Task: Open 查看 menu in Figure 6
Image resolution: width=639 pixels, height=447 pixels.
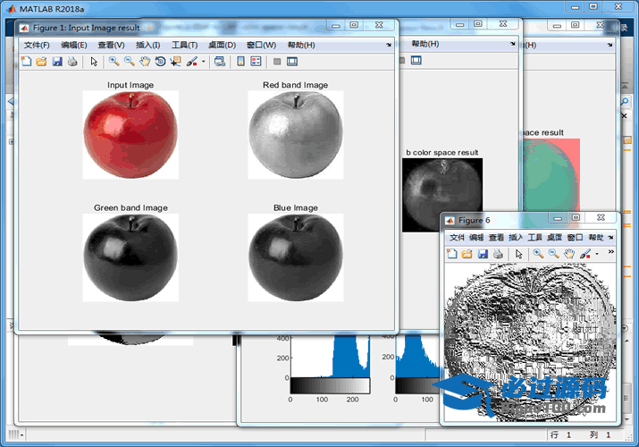Action: point(496,237)
